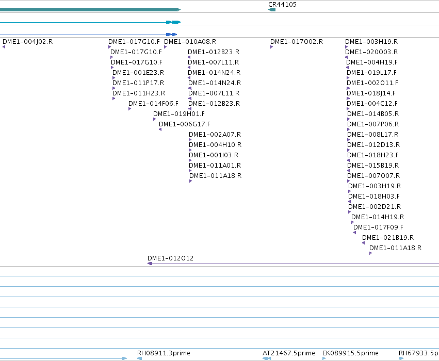The height and width of the screenshot is (361, 439).
Task: Select the CR44105 teal gene arrow glyph
Action: click(x=271, y=10)
